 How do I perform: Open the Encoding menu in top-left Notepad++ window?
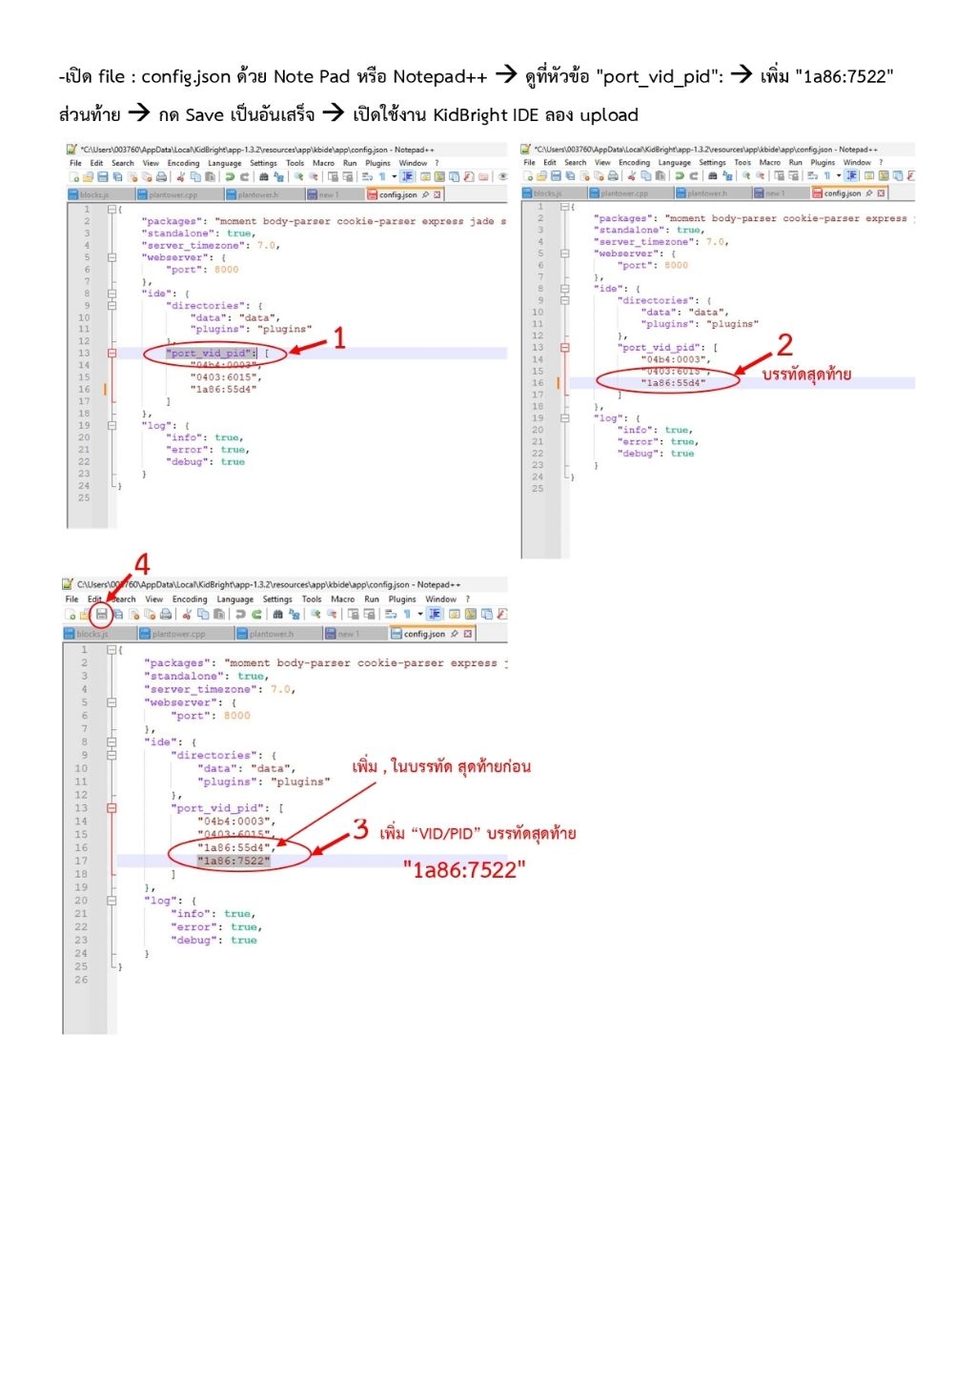click(183, 163)
